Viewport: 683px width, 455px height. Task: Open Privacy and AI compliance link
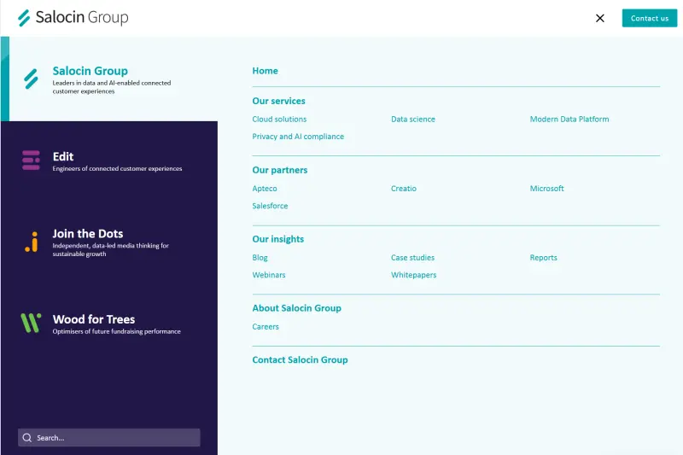(x=298, y=137)
